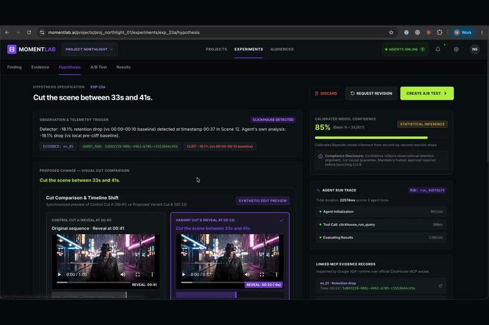Image resolution: width=489 pixels, height=325 pixels.
Task: Click the Compliance Disclosure info icon
Action: pos(320,156)
